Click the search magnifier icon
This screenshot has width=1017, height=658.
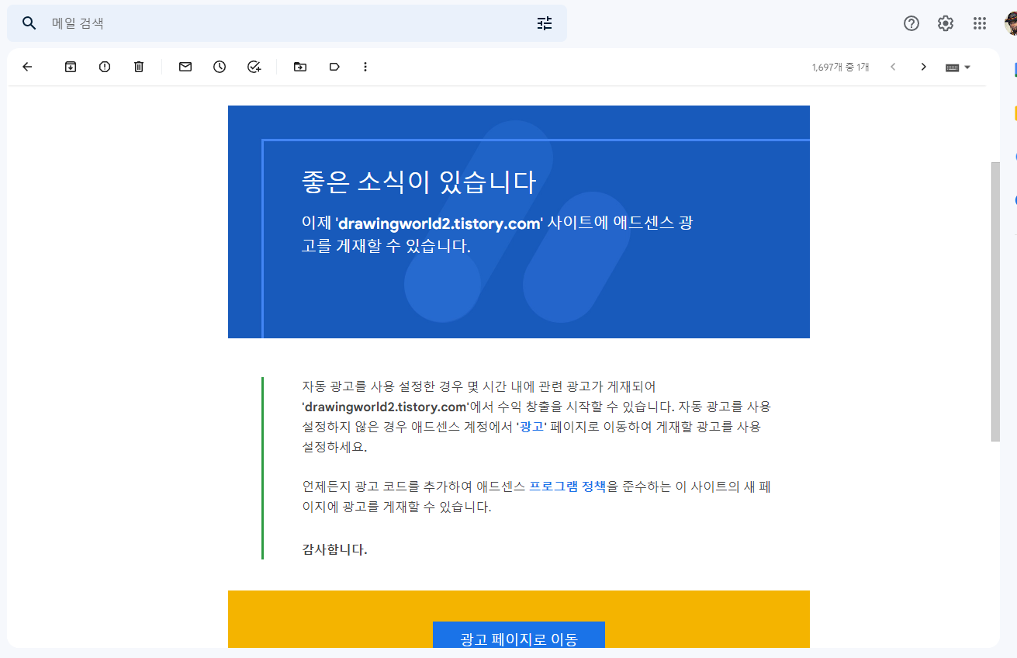(29, 23)
